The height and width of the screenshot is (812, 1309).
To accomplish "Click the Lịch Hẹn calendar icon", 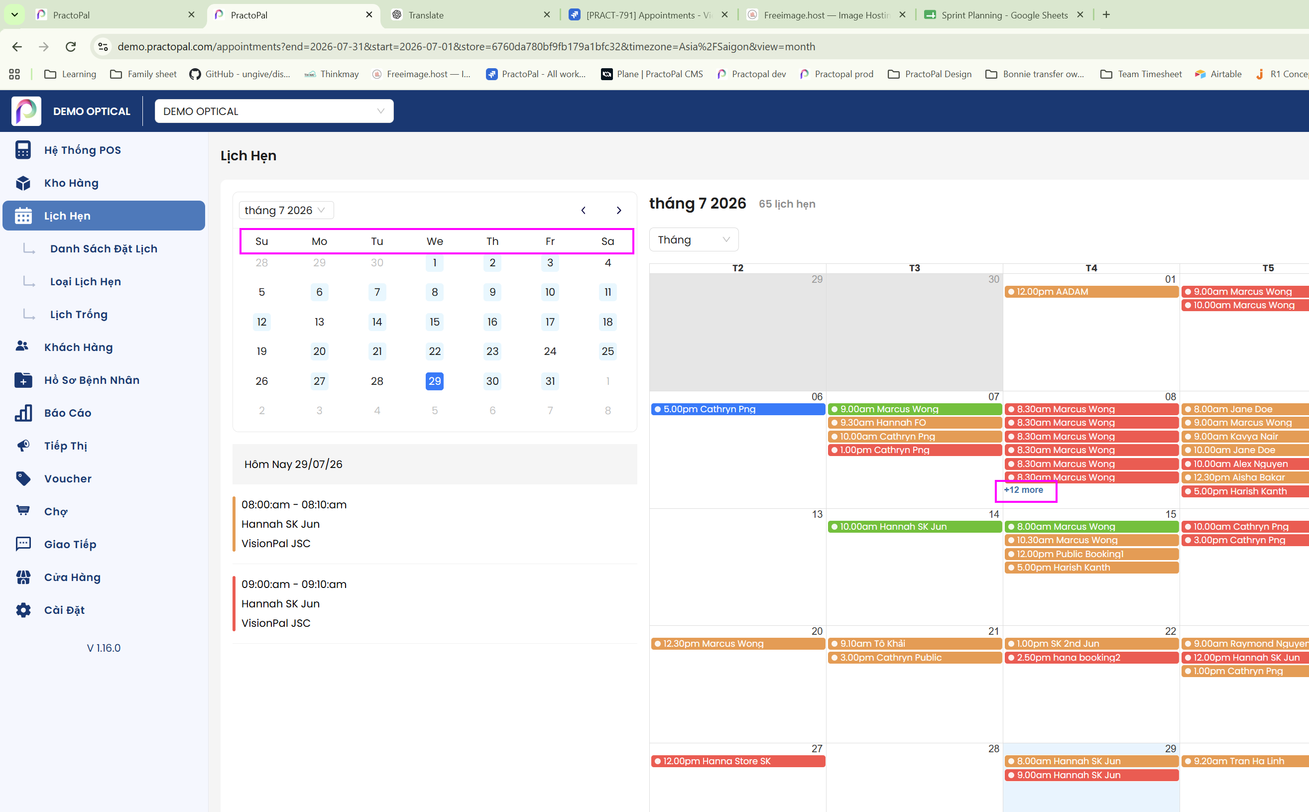I will 23,216.
